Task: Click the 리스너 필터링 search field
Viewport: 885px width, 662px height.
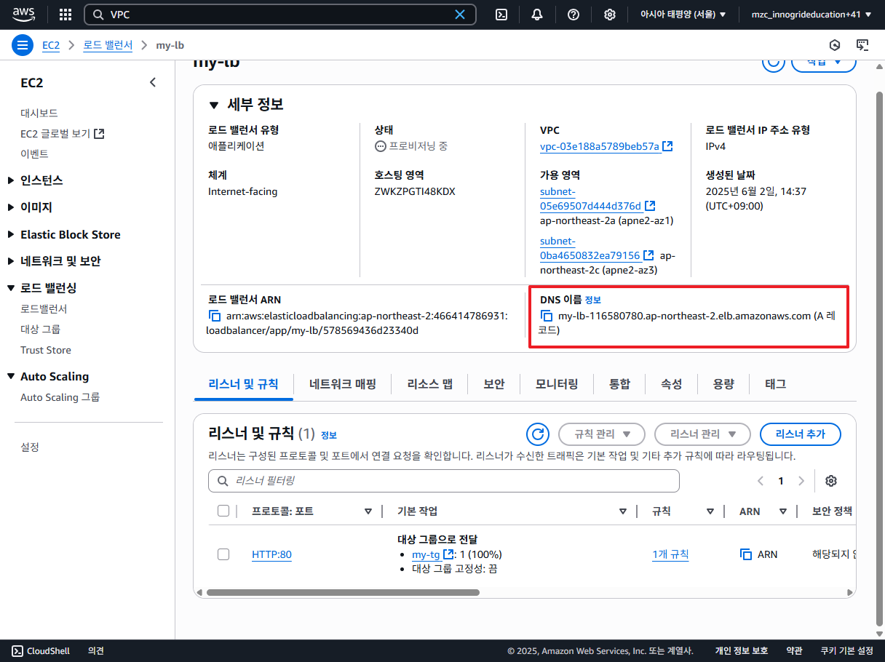Action: tap(444, 481)
